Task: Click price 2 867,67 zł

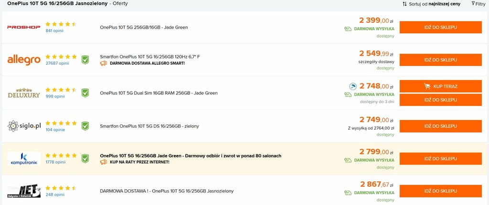Action: coord(377,184)
